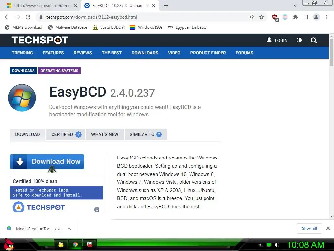
Task: Open the MediaCreationTool....exe download
Action: (x=35, y=229)
